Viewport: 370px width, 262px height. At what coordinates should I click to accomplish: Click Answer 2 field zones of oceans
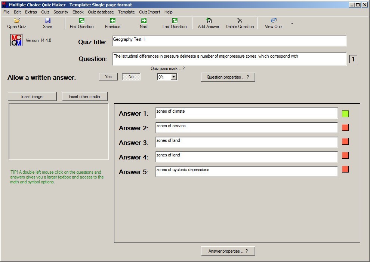(x=247, y=128)
